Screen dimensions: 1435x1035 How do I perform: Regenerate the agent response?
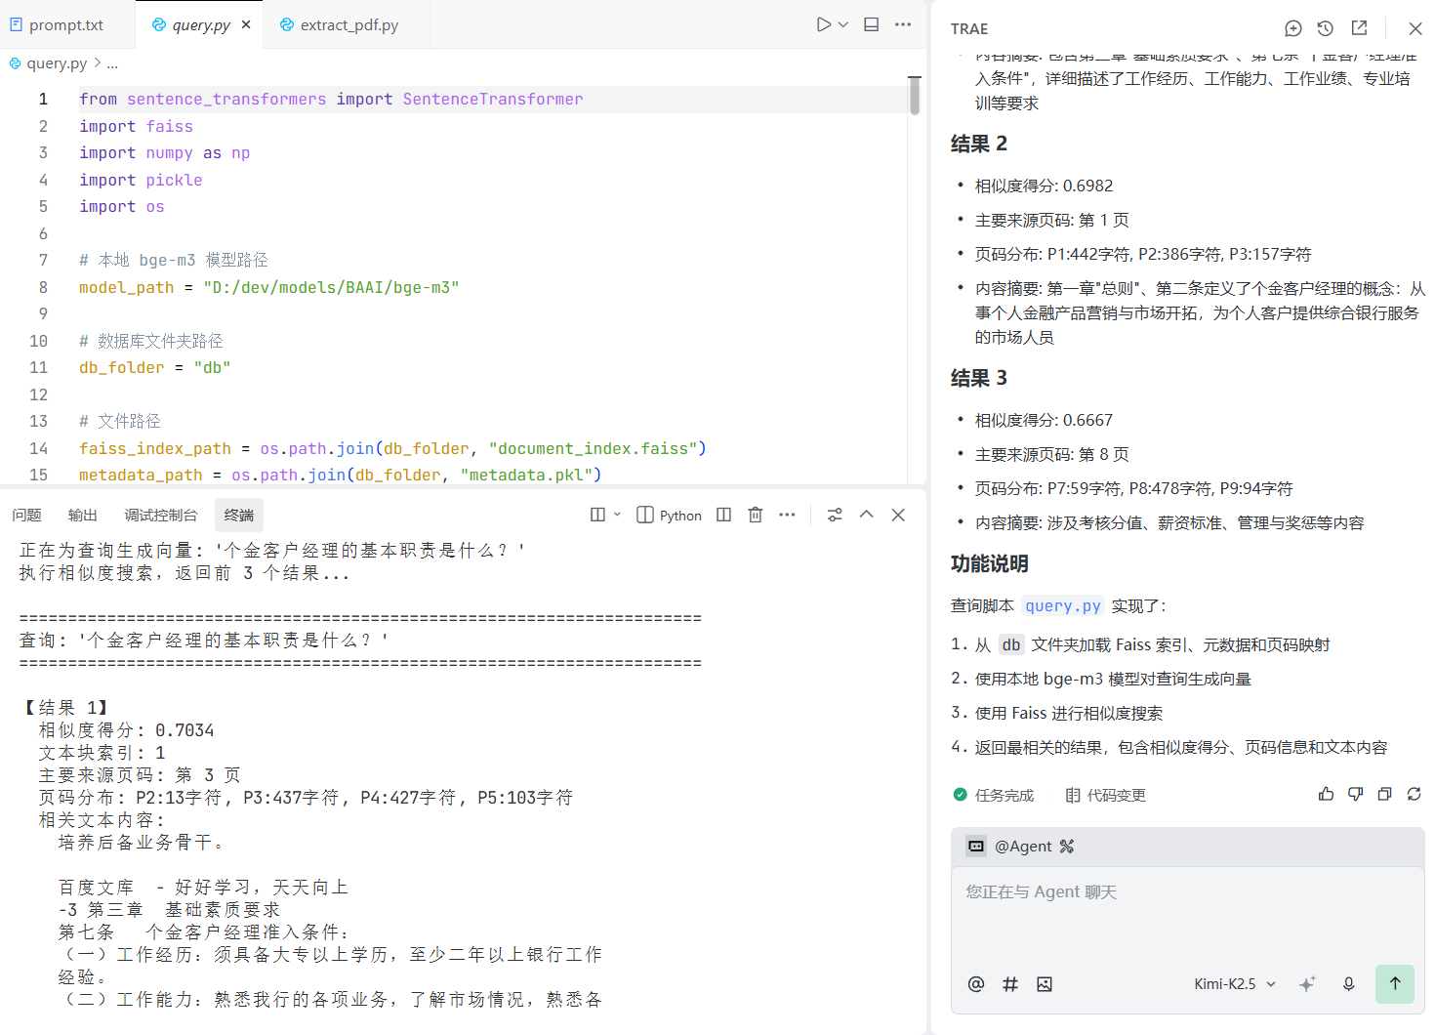tap(1414, 794)
